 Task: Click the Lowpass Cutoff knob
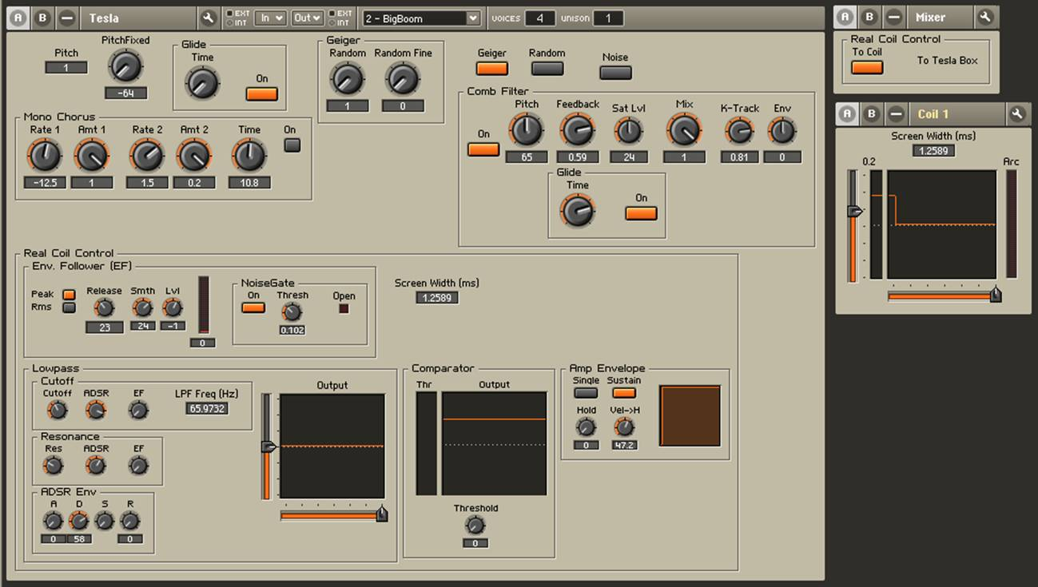tap(57, 411)
